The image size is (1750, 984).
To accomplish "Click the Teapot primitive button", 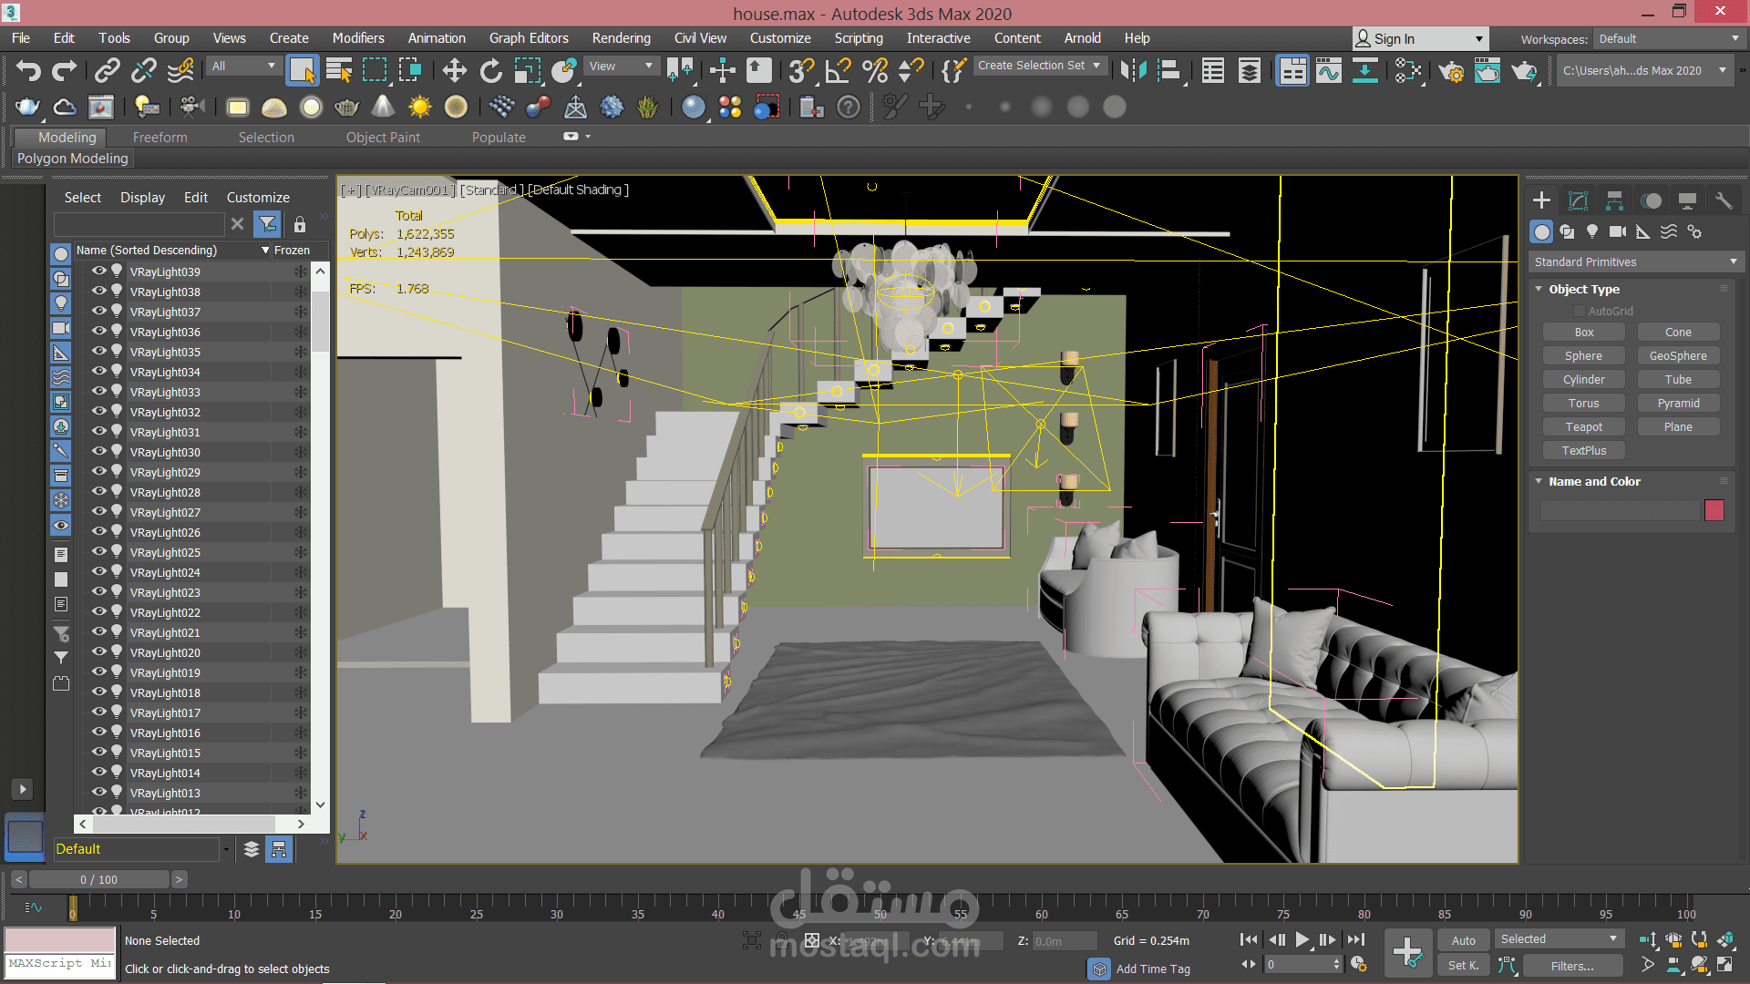I will 1584,426.
